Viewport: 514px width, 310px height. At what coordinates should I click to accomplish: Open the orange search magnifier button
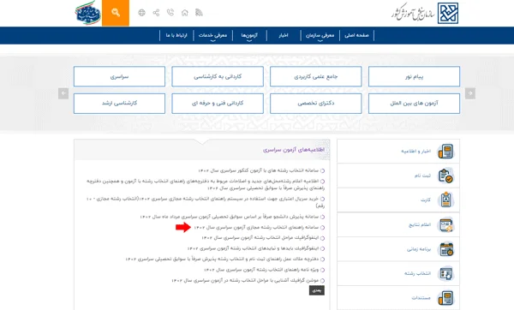coord(116,13)
